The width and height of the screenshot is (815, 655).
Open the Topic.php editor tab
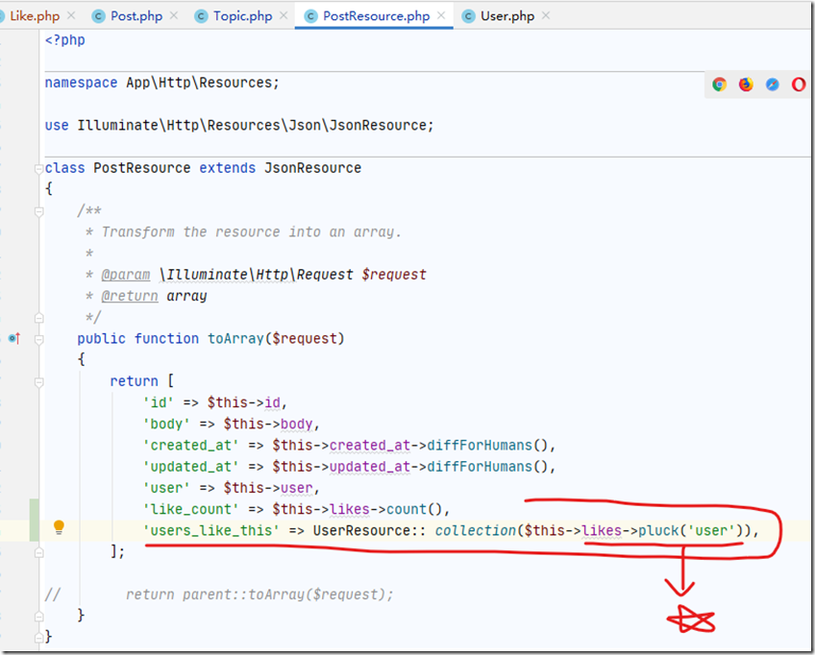click(243, 16)
